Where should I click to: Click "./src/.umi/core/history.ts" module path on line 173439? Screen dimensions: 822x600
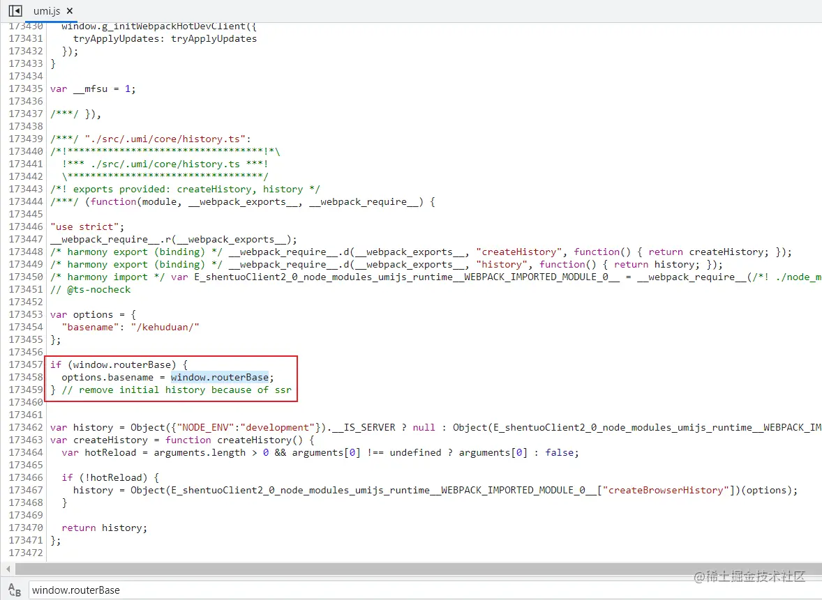pos(165,139)
